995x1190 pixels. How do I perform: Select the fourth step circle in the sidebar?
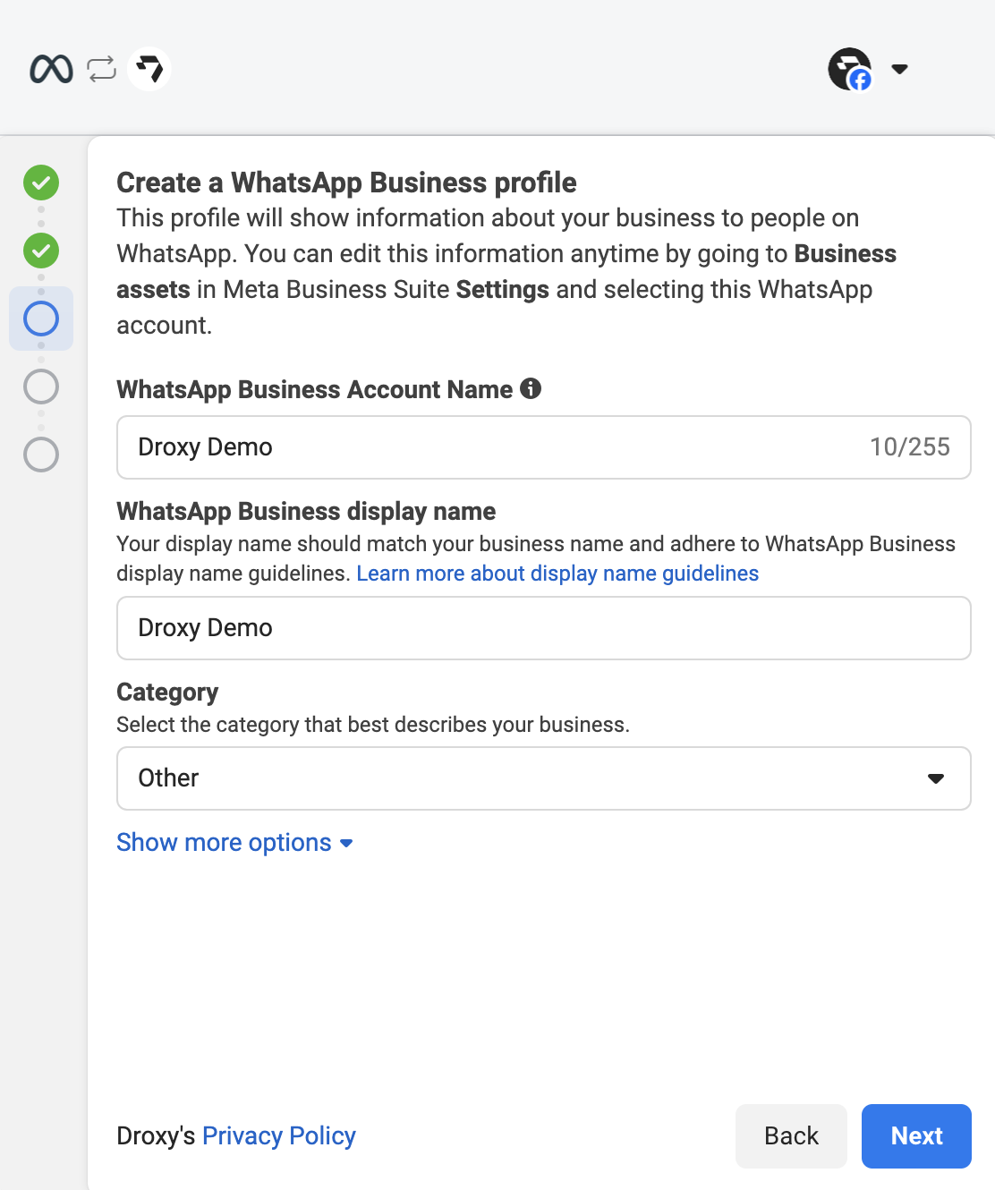coord(40,387)
